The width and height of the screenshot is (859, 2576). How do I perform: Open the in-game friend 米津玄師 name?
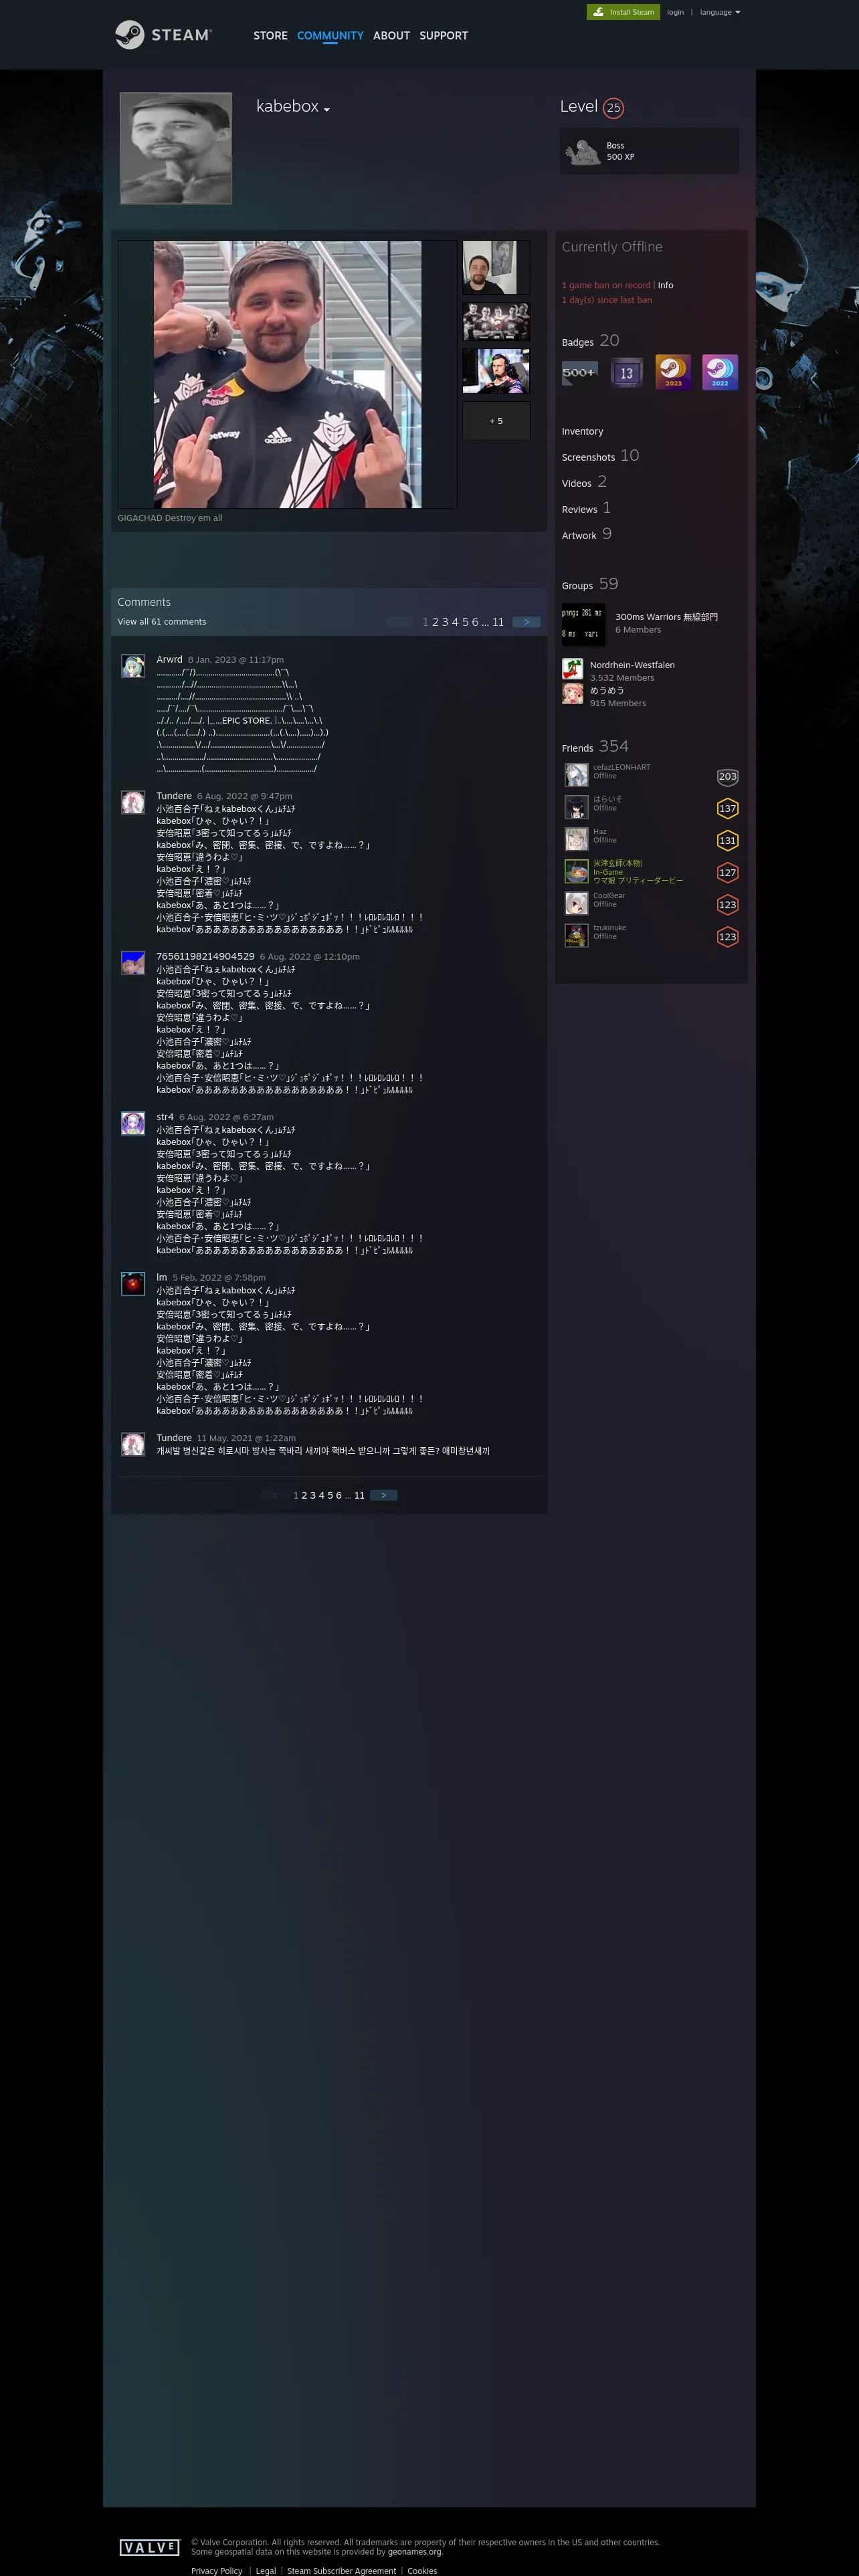[618, 863]
